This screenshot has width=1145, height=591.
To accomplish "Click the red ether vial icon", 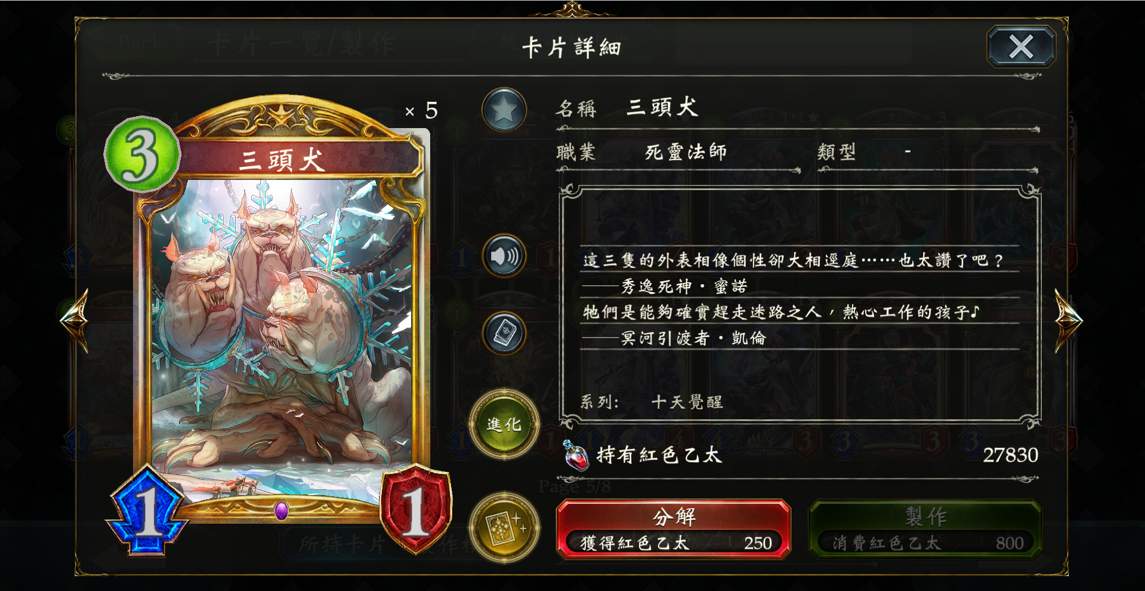I will pos(576,455).
